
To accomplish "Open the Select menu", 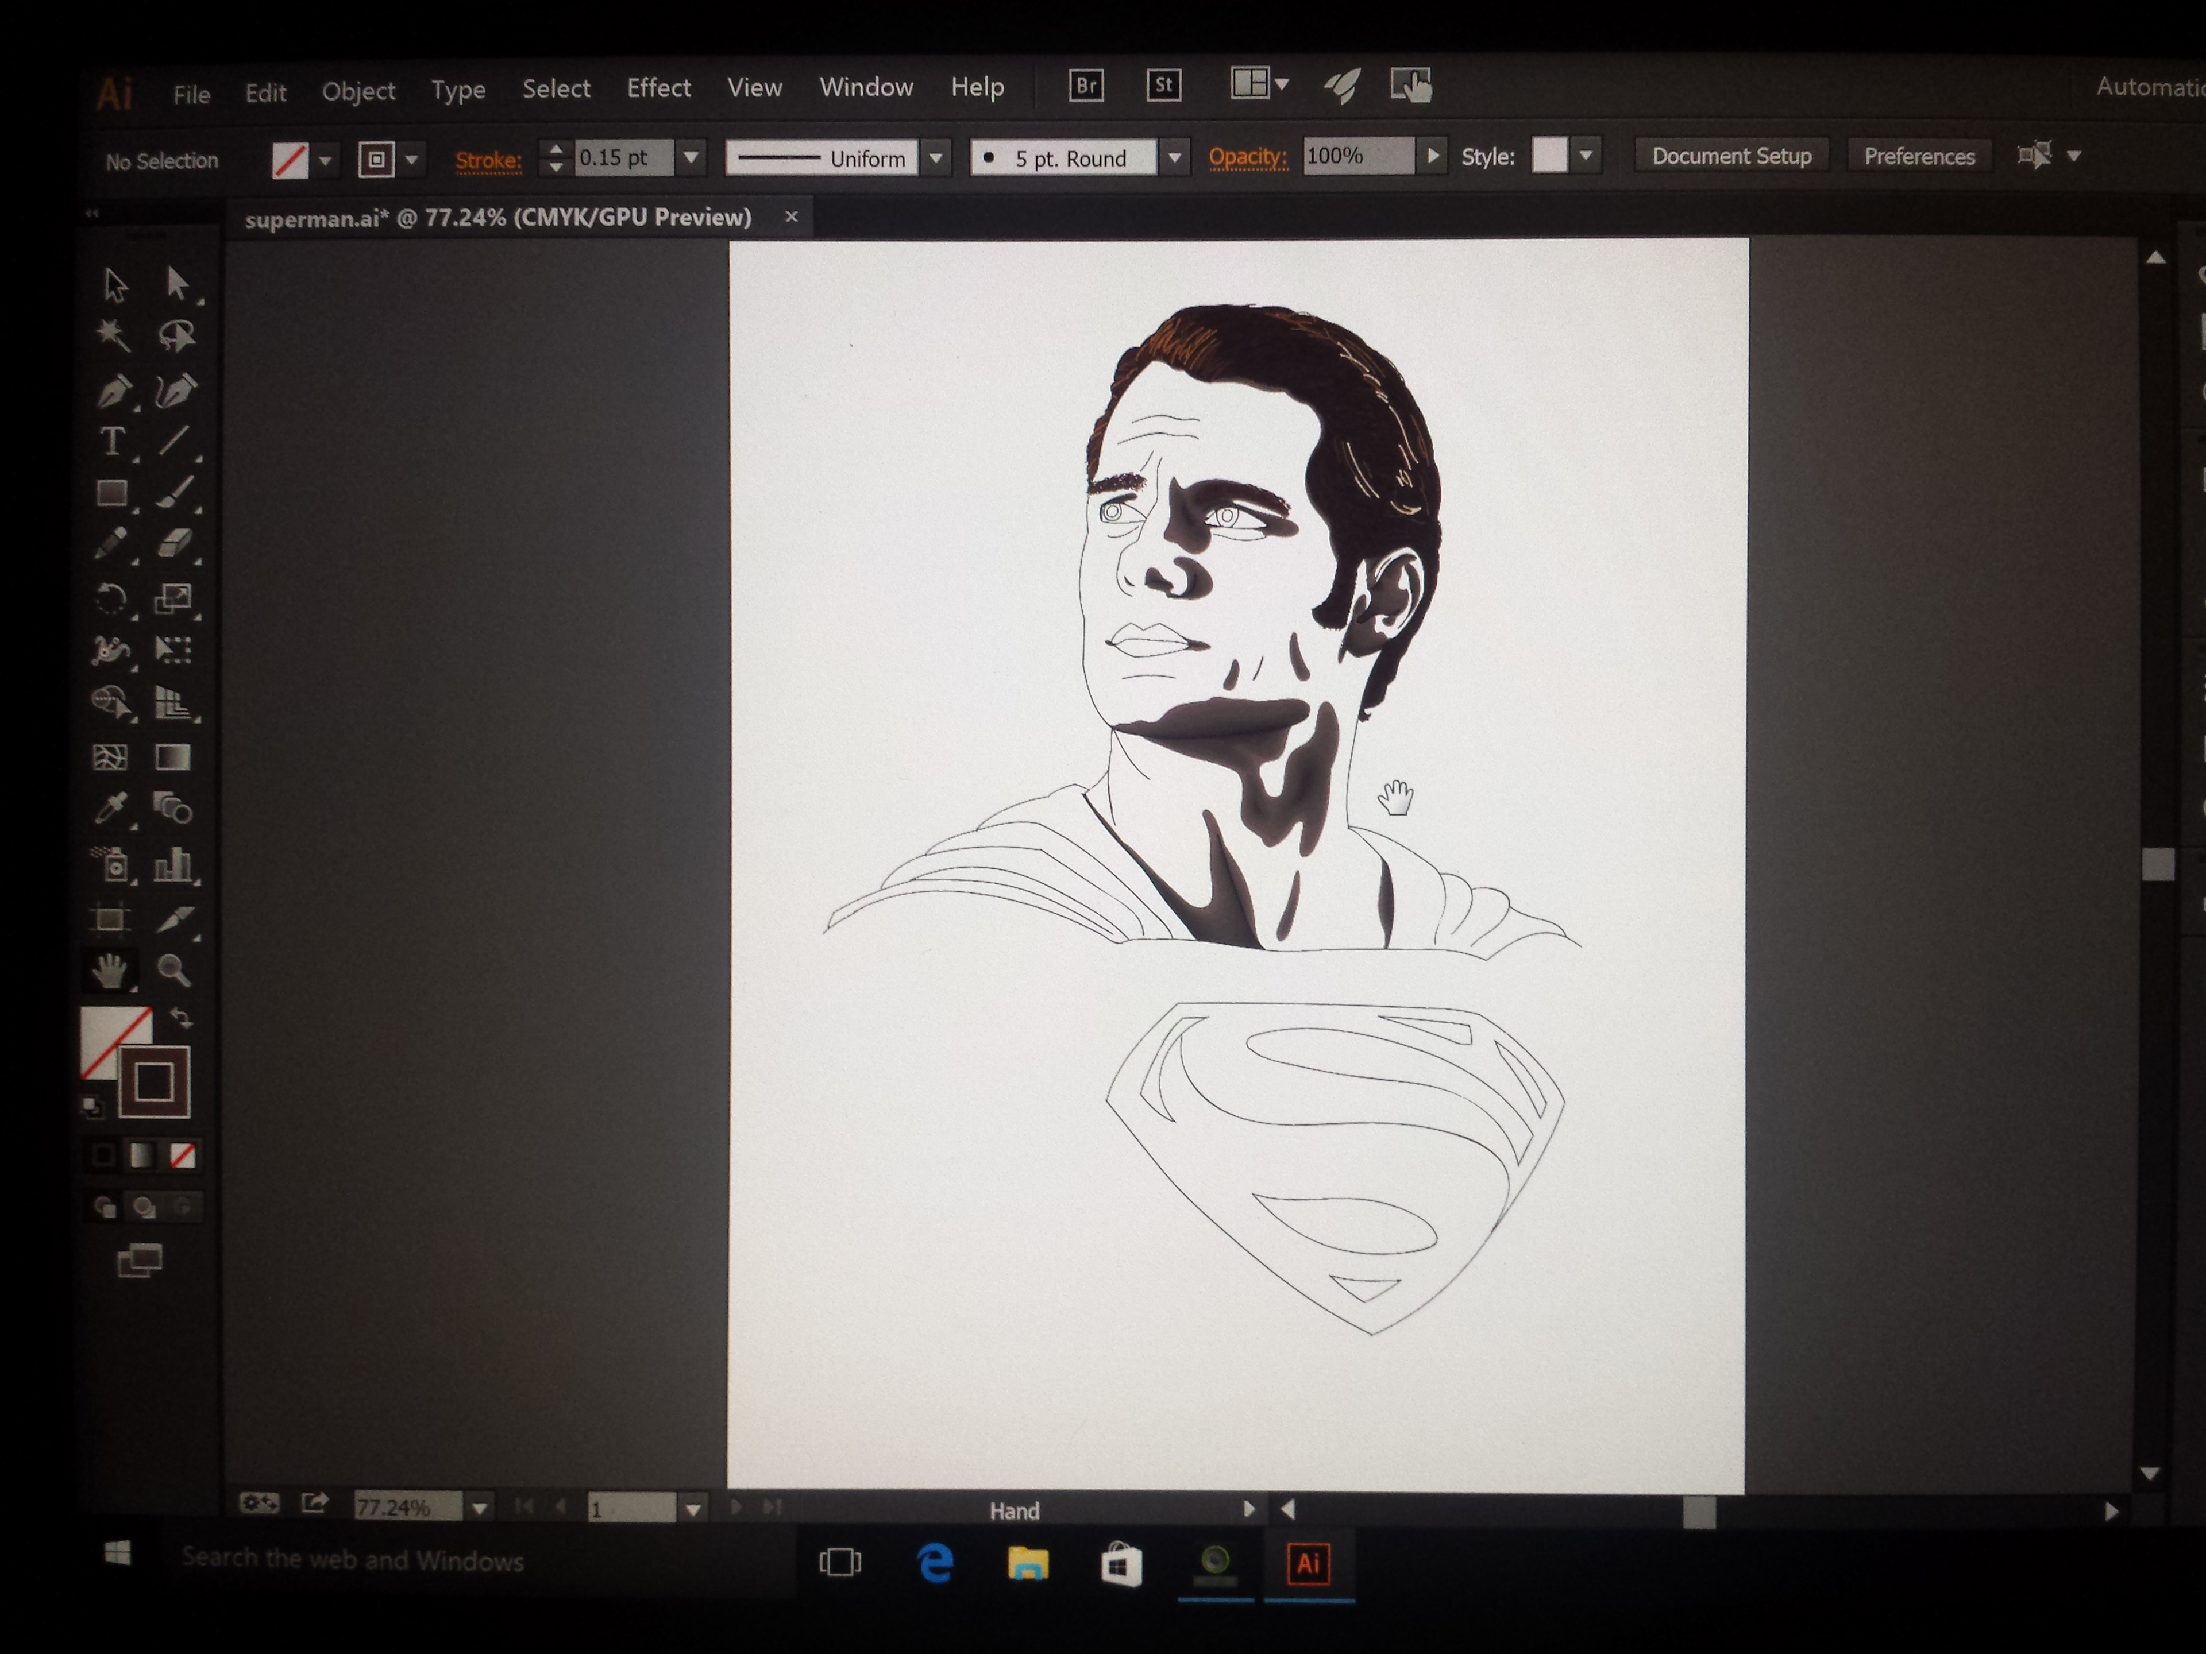I will click(556, 89).
